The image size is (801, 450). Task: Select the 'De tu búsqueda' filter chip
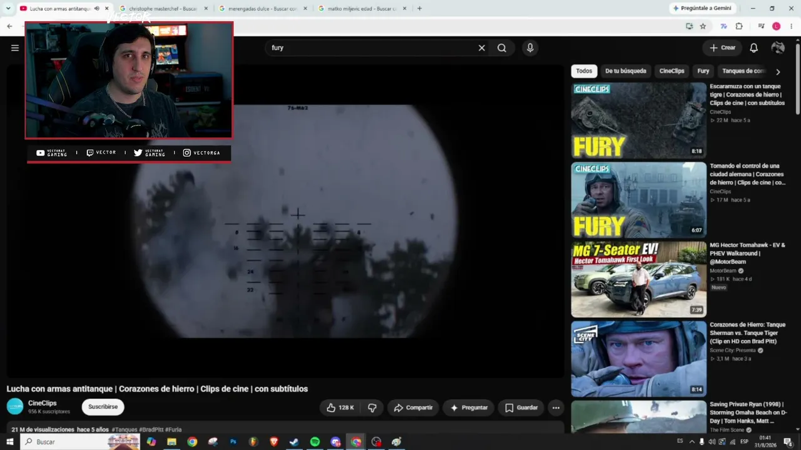(626, 71)
